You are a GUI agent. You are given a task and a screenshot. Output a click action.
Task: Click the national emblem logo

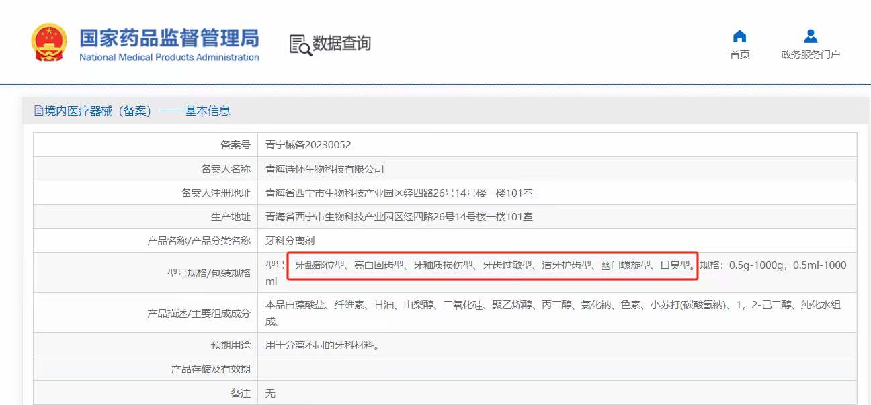pyautogui.click(x=50, y=43)
